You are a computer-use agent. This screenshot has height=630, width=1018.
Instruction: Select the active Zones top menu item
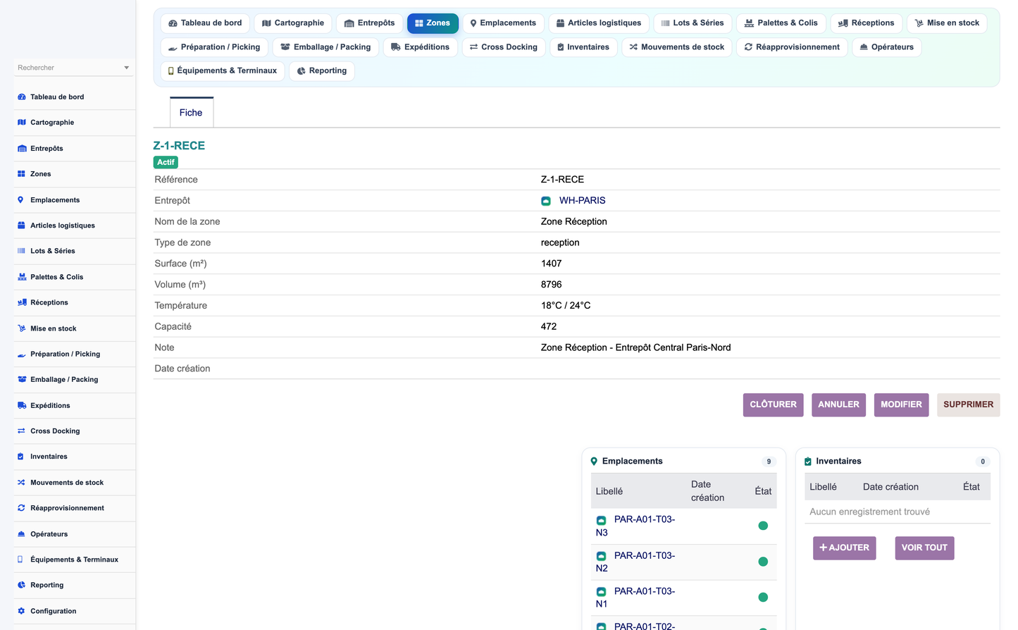(433, 23)
